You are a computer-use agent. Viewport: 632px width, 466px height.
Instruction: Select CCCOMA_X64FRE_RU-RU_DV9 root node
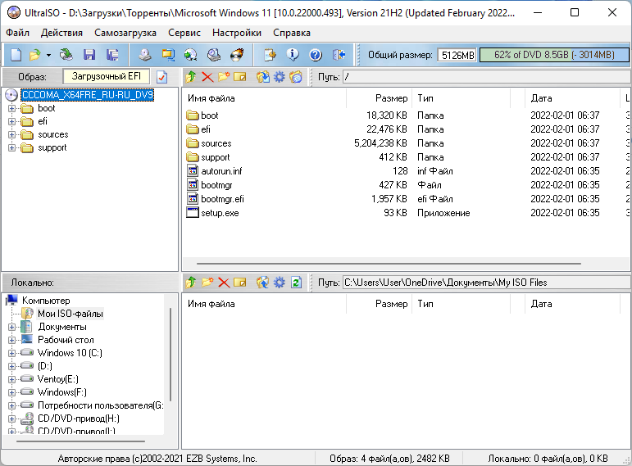point(88,95)
